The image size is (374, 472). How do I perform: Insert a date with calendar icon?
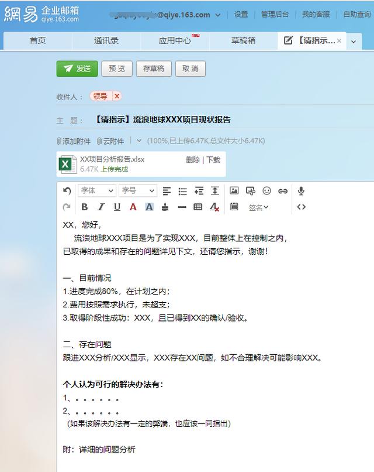234,207
